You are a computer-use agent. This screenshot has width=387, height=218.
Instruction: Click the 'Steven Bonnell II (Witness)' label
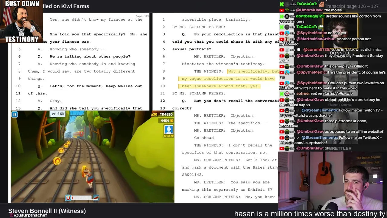(47, 211)
